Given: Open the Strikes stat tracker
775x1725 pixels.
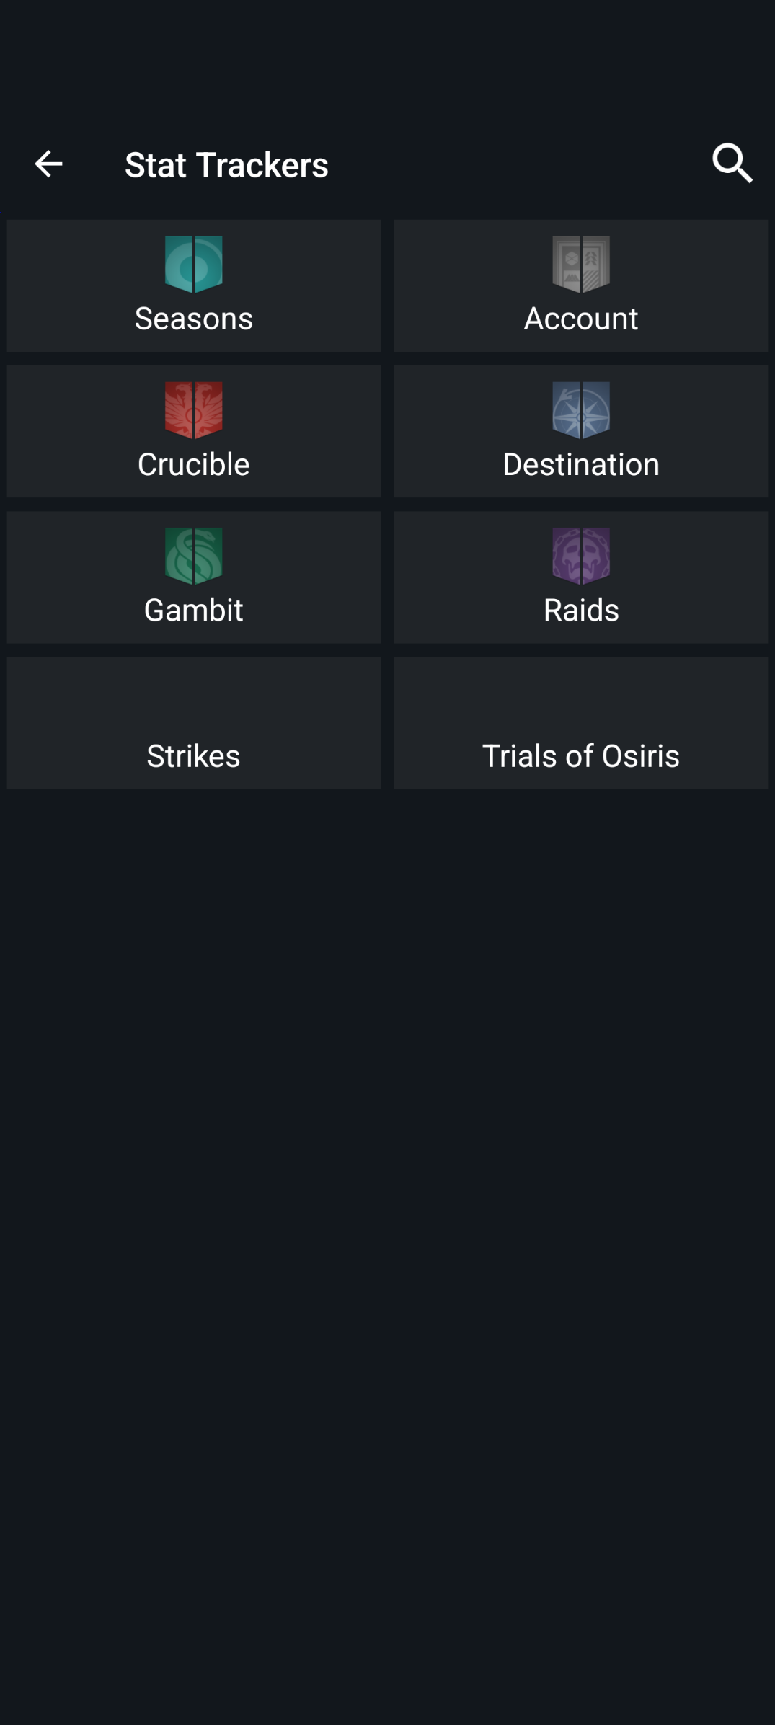Looking at the screenshot, I should 193,755.
